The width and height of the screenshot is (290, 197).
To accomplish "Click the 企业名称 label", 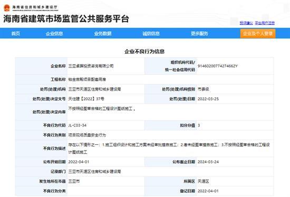I will [x=58, y=66].
